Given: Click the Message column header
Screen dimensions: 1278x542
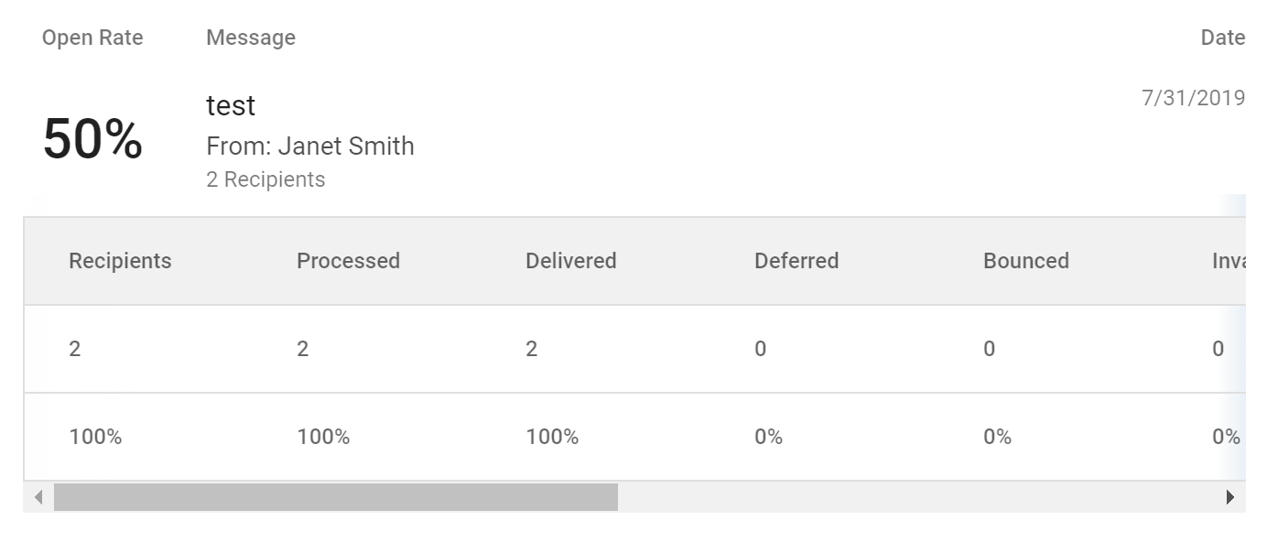Looking at the screenshot, I should [251, 38].
